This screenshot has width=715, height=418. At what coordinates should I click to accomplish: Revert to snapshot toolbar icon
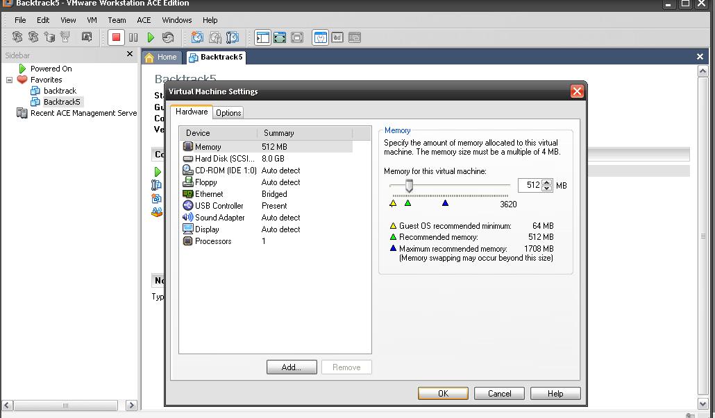coord(214,37)
